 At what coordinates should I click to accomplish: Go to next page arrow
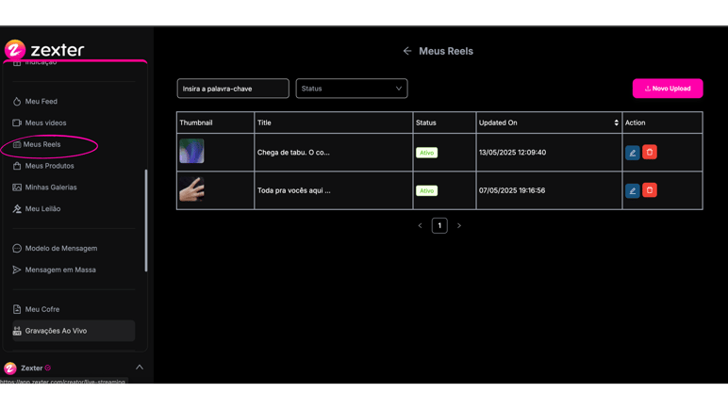(x=459, y=226)
